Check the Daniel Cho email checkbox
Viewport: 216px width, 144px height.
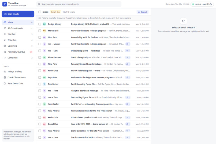pos(40,124)
